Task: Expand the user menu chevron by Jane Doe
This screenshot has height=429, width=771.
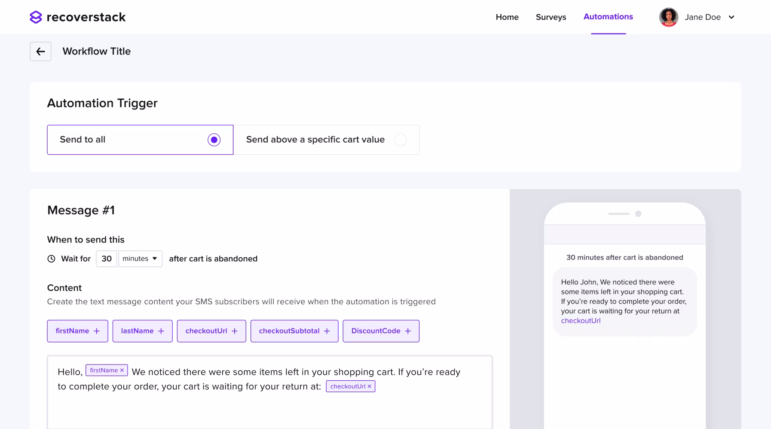Action: [731, 17]
